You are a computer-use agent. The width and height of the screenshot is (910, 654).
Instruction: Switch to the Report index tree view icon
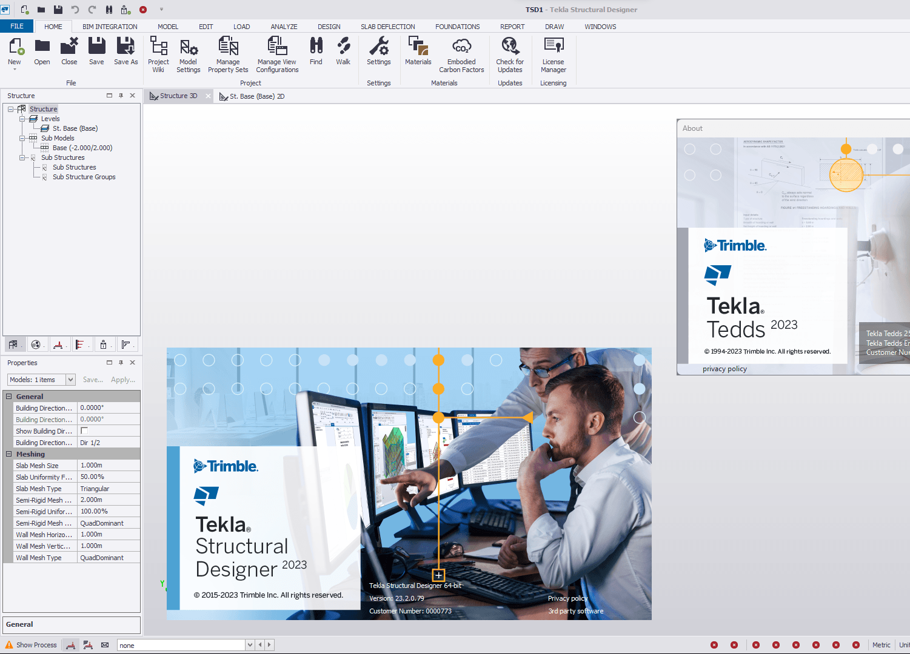[126, 345]
